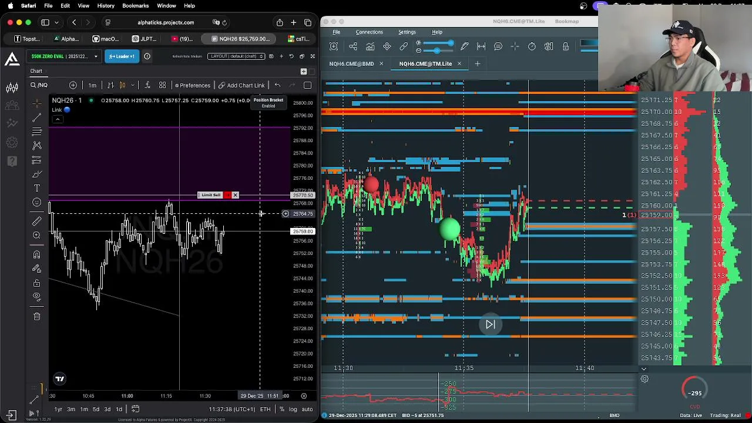Viewport: 752px width, 423px height.
Task: Toggle the lock drawings tool in sidebar
Action: click(x=36, y=283)
